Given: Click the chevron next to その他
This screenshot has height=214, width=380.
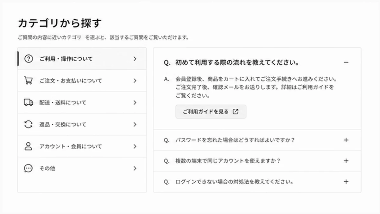Looking at the screenshot, I should click(x=135, y=168).
